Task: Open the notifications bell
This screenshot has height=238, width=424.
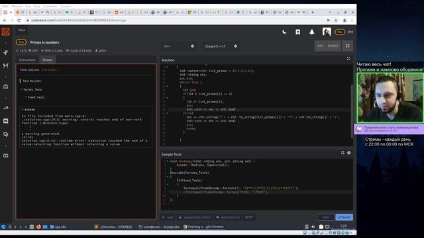Action: pyautogui.click(x=312, y=32)
